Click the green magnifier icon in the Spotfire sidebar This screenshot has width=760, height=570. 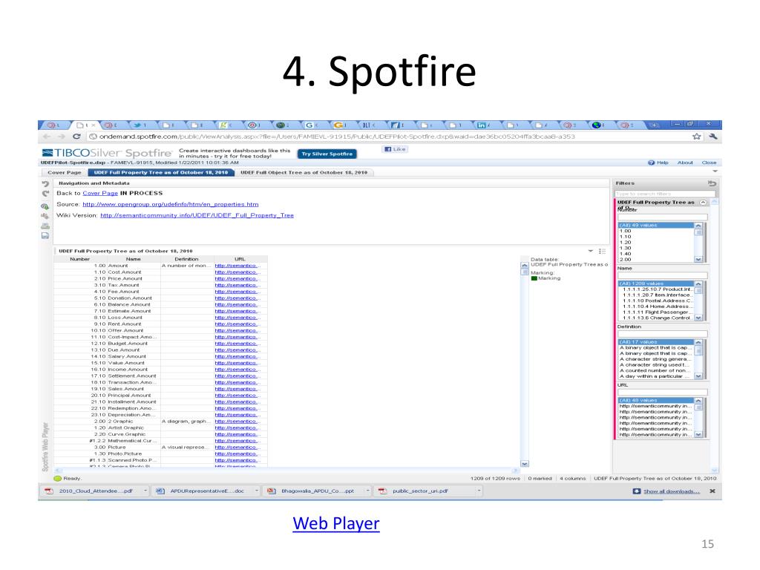click(x=45, y=206)
